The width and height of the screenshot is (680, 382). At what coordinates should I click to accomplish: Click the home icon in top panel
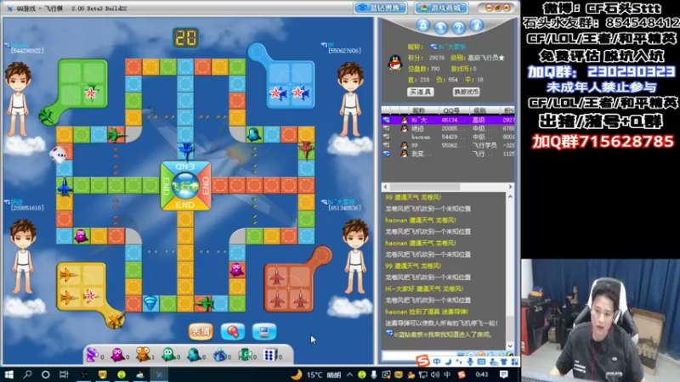click(423, 25)
